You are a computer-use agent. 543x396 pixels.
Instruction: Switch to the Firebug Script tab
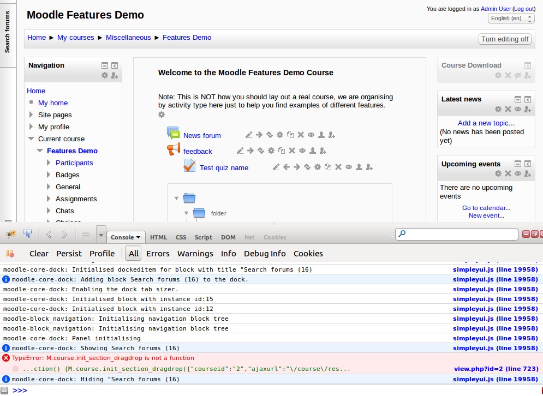point(203,237)
